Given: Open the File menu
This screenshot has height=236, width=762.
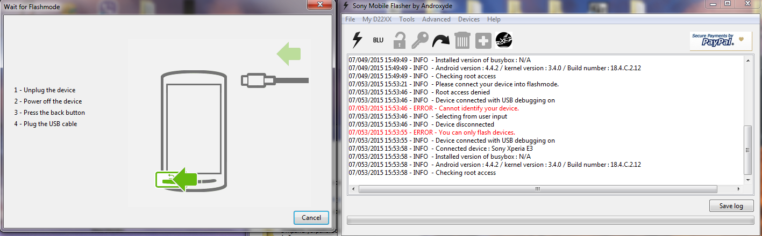Looking at the screenshot, I should tap(350, 19).
